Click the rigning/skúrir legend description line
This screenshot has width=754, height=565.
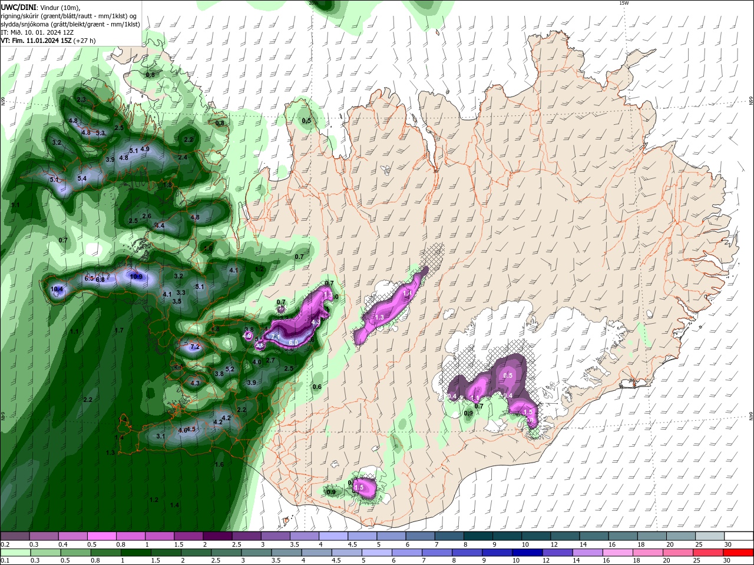pos(70,15)
